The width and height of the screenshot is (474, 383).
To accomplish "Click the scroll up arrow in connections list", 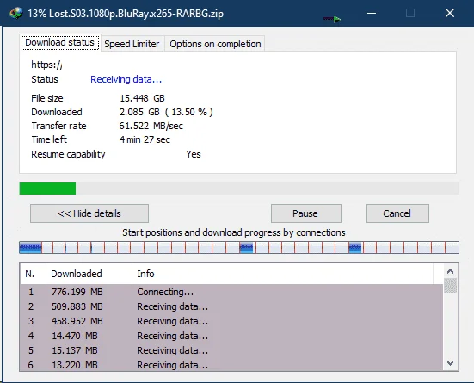I will point(451,271).
